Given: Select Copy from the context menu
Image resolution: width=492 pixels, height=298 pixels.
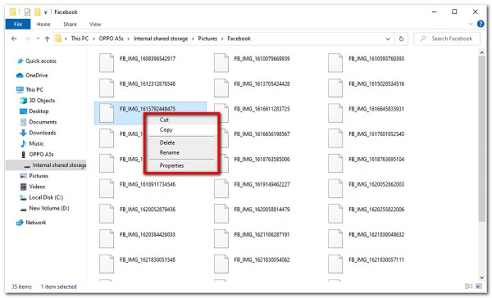Looking at the screenshot, I should (x=182, y=129).
